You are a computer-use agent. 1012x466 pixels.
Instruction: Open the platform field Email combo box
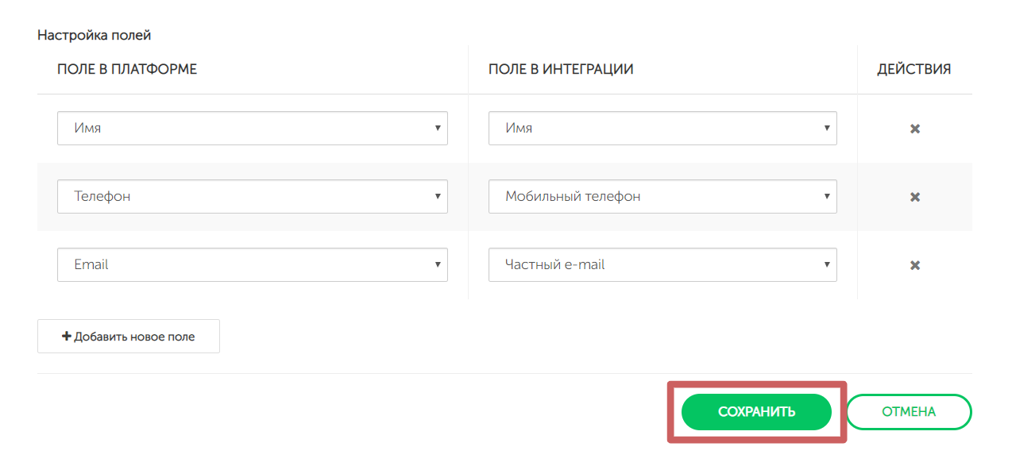point(252,264)
